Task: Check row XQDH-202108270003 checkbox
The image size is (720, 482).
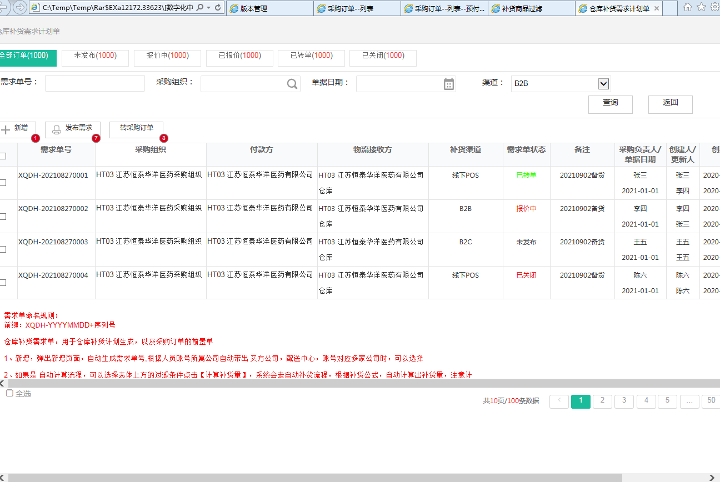Action: (3, 249)
